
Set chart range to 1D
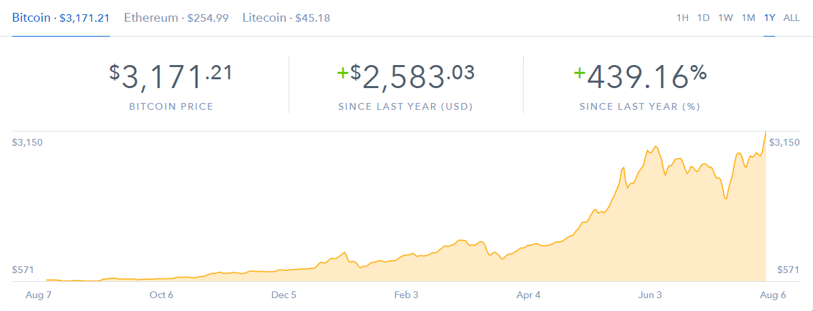[x=703, y=18]
